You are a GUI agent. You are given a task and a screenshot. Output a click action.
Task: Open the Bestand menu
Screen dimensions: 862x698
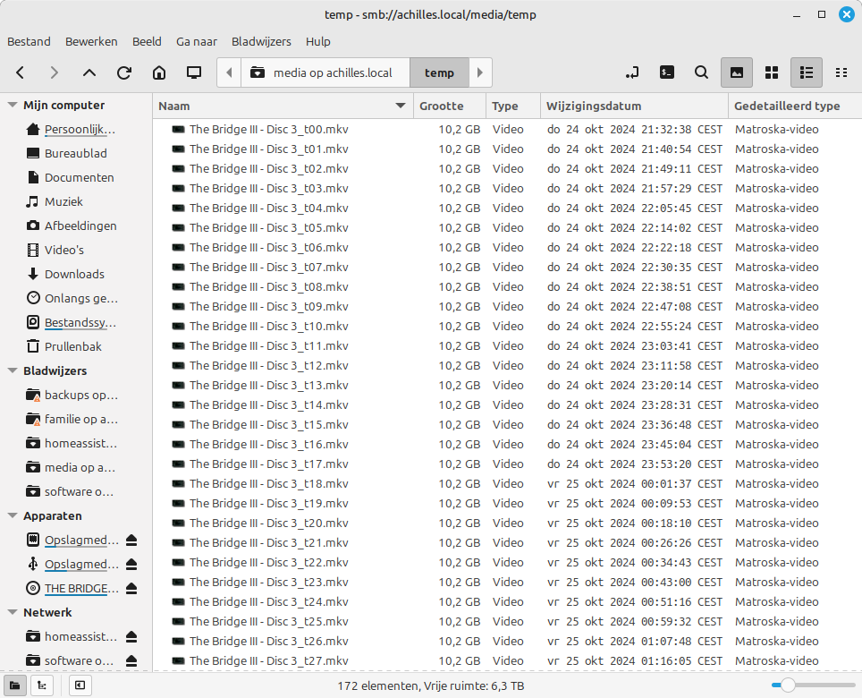[29, 42]
